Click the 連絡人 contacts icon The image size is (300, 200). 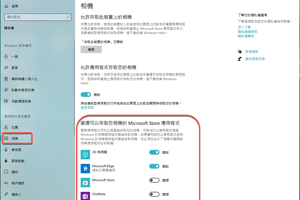tap(6, 193)
